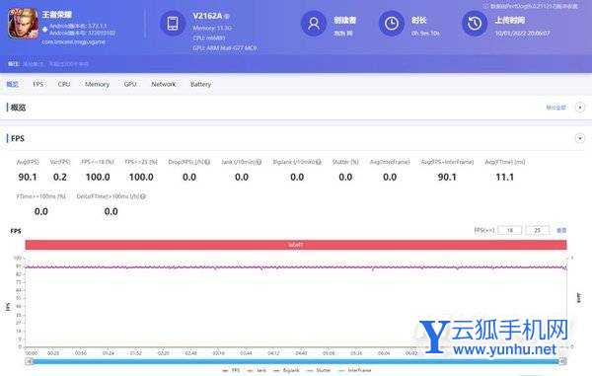The width and height of the screenshot is (592, 376).
Task: Click the device phone icon
Action: 173,24
